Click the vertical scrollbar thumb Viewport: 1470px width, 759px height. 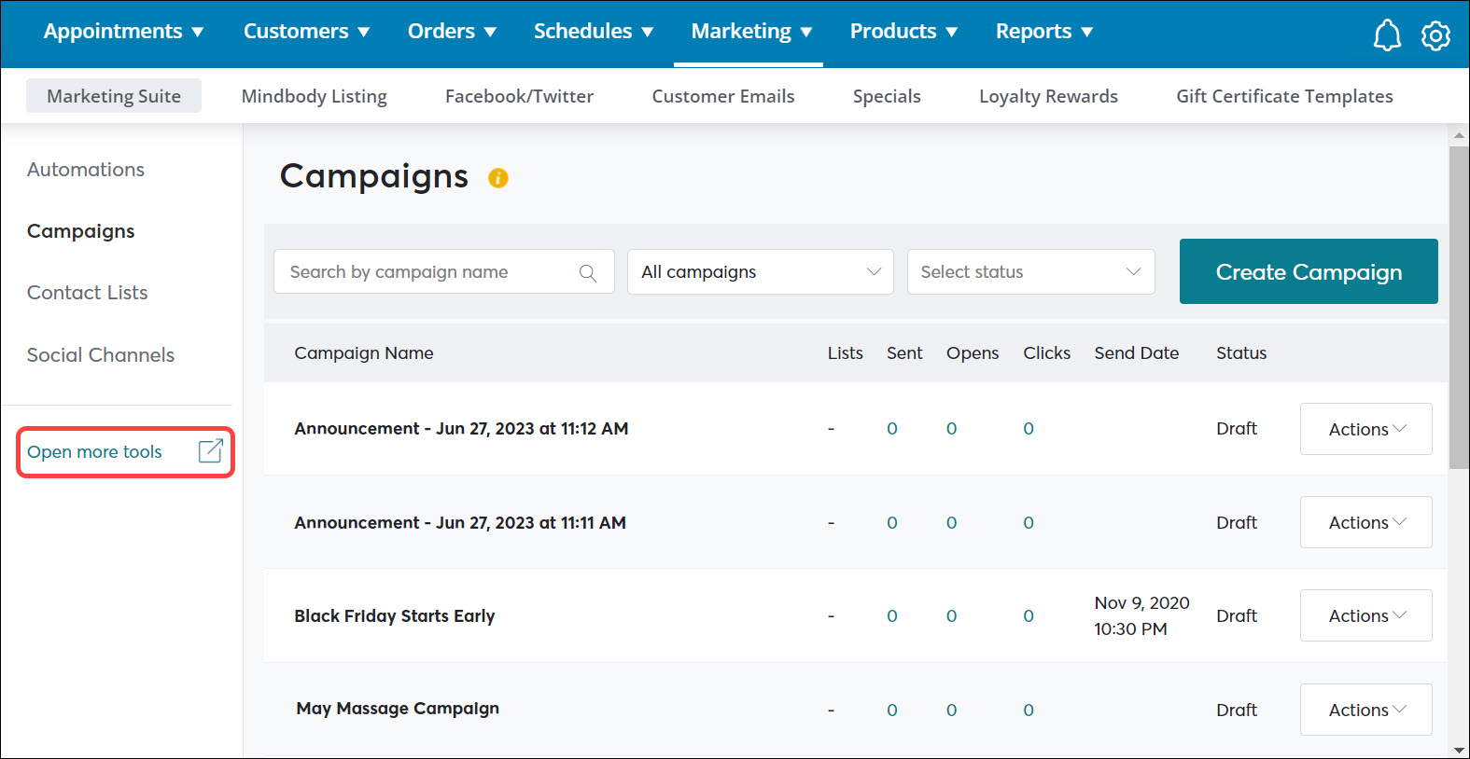tap(1459, 307)
